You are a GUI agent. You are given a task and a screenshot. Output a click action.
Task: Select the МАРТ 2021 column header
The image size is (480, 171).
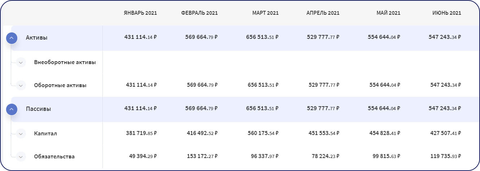[x=265, y=13]
